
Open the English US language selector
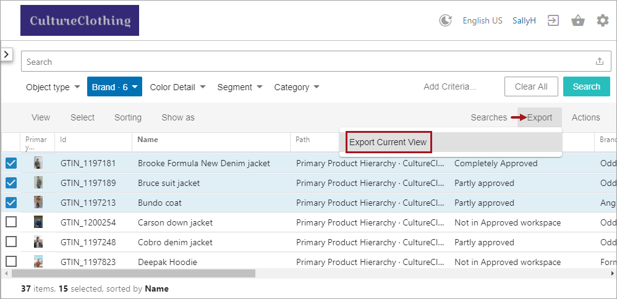click(x=482, y=20)
